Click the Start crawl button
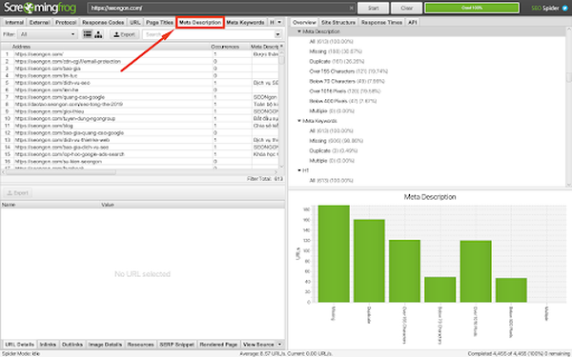The height and width of the screenshot is (357, 572). (373, 8)
